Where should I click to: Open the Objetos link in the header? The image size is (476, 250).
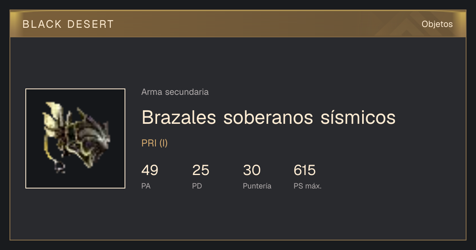click(x=437, y=24)
